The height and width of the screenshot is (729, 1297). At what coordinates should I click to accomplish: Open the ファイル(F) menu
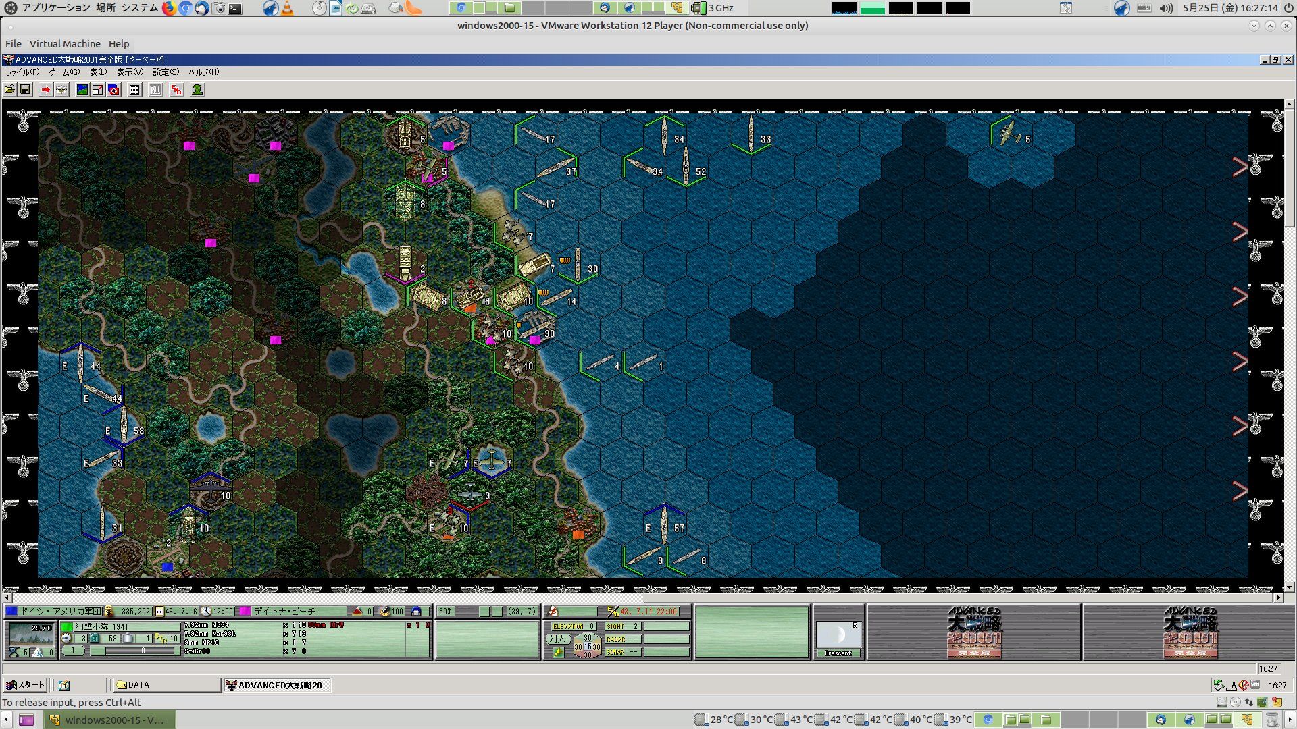tap(22, 72)
